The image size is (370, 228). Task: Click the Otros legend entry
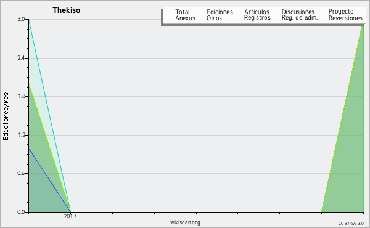209,18
